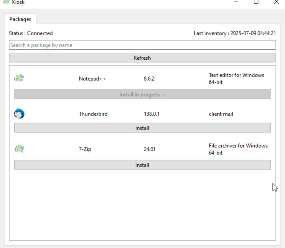Screen dimensions: 285x248
Task: Install the 7-Zip package
Action: (142, 165)
